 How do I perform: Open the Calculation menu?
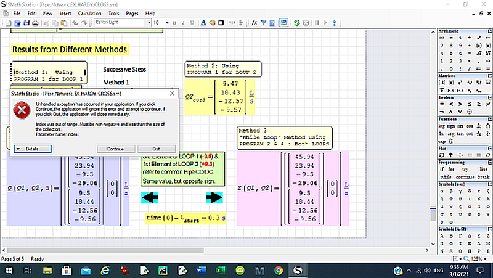[89, 13]
